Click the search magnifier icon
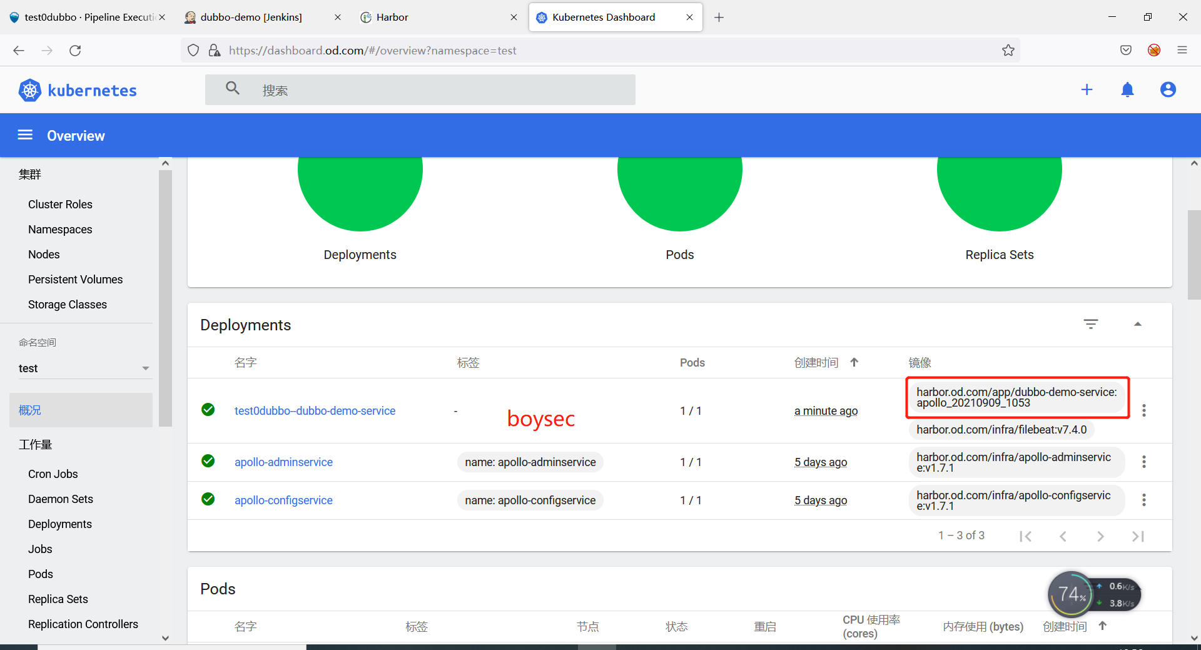 click(233, 89)
